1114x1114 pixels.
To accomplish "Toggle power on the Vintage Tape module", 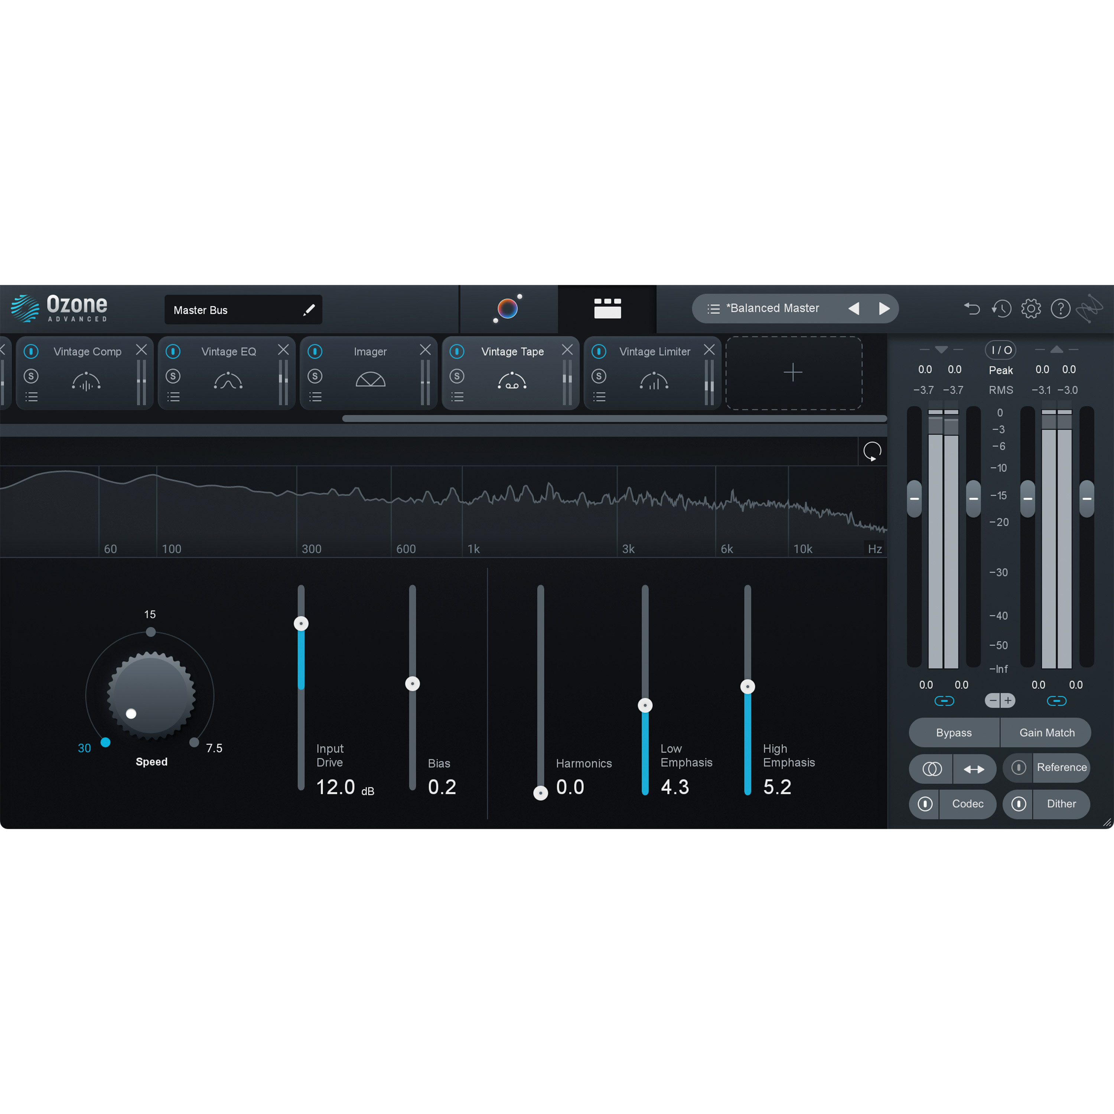I will coord(457,351).
